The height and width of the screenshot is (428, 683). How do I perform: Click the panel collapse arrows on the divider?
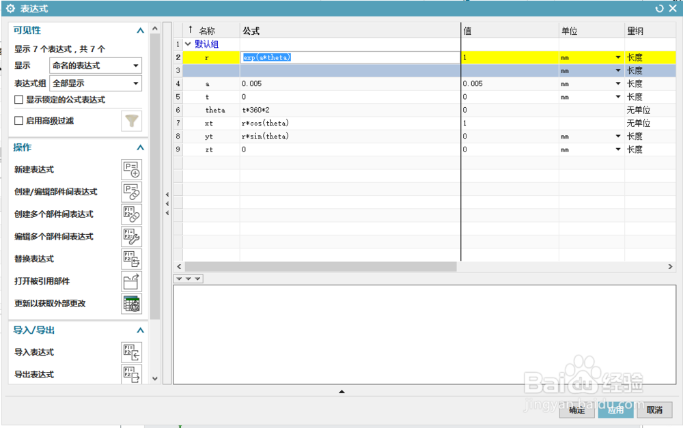pos(167,204)
